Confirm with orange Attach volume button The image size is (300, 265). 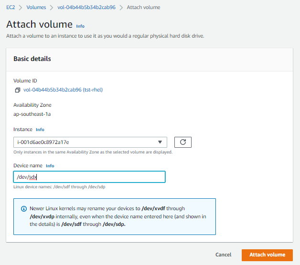coord(267,255)
